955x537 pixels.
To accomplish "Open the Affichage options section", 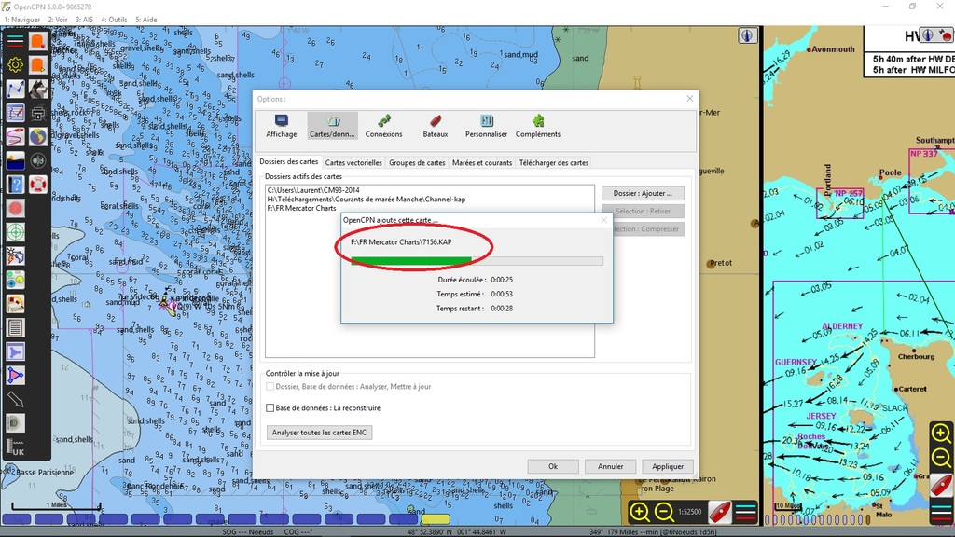I will (x=282, y=126).
